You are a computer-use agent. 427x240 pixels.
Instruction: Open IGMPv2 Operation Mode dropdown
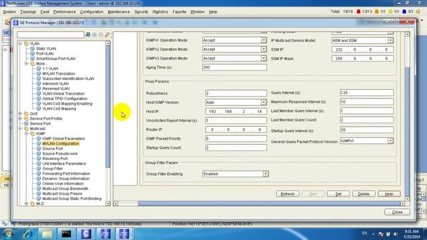pos(264,49)
